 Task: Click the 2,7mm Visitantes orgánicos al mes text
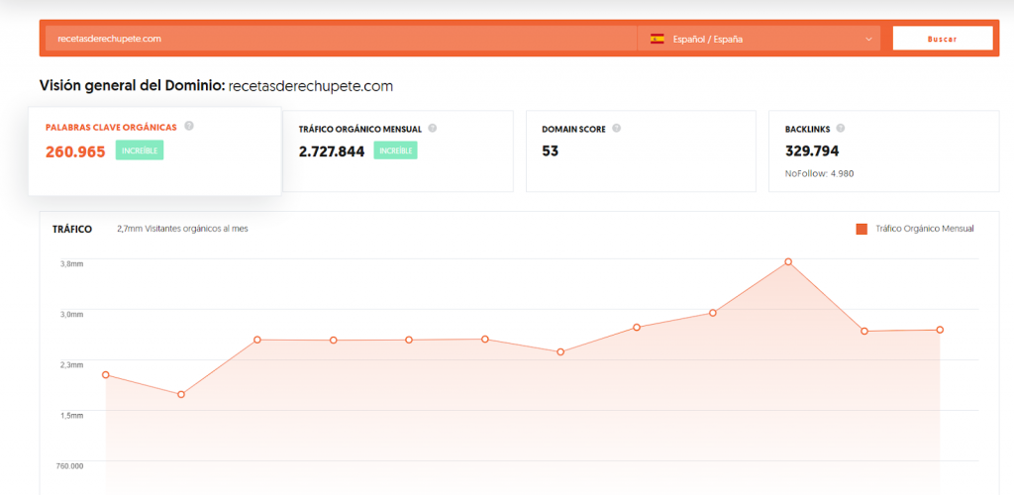[x=182, y=229]
